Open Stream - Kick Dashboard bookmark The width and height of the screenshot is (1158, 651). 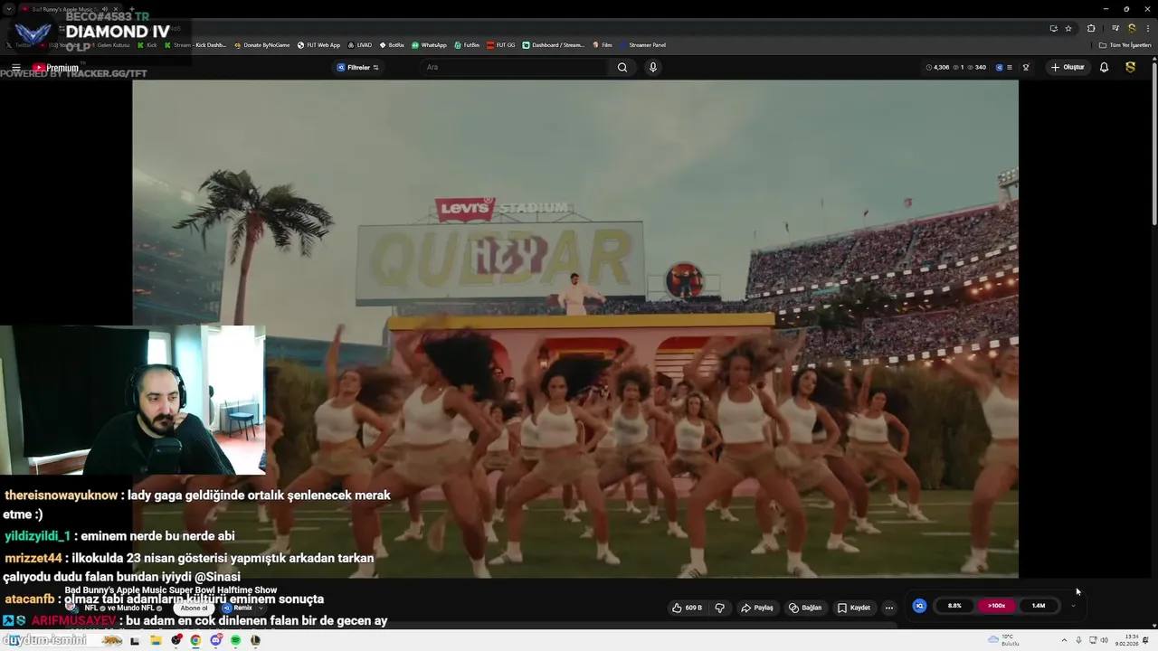coord(195,45)
